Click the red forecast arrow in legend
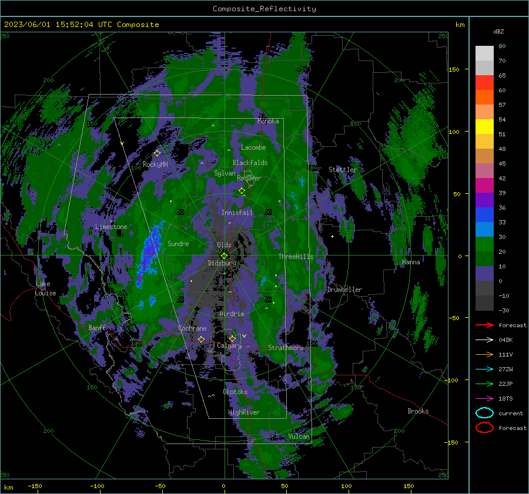Image resolution: width=529 pixels, height=494 pixels. tap(484, 325)
